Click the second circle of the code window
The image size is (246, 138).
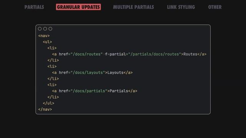[45, 29]
